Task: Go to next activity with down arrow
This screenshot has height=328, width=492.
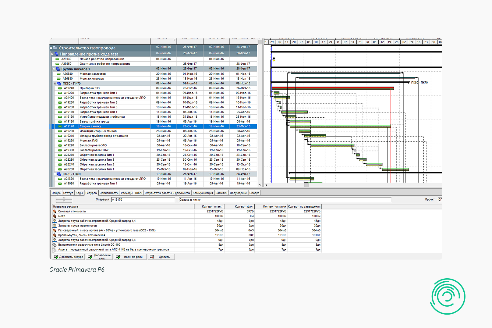Action: pos(64,201)
